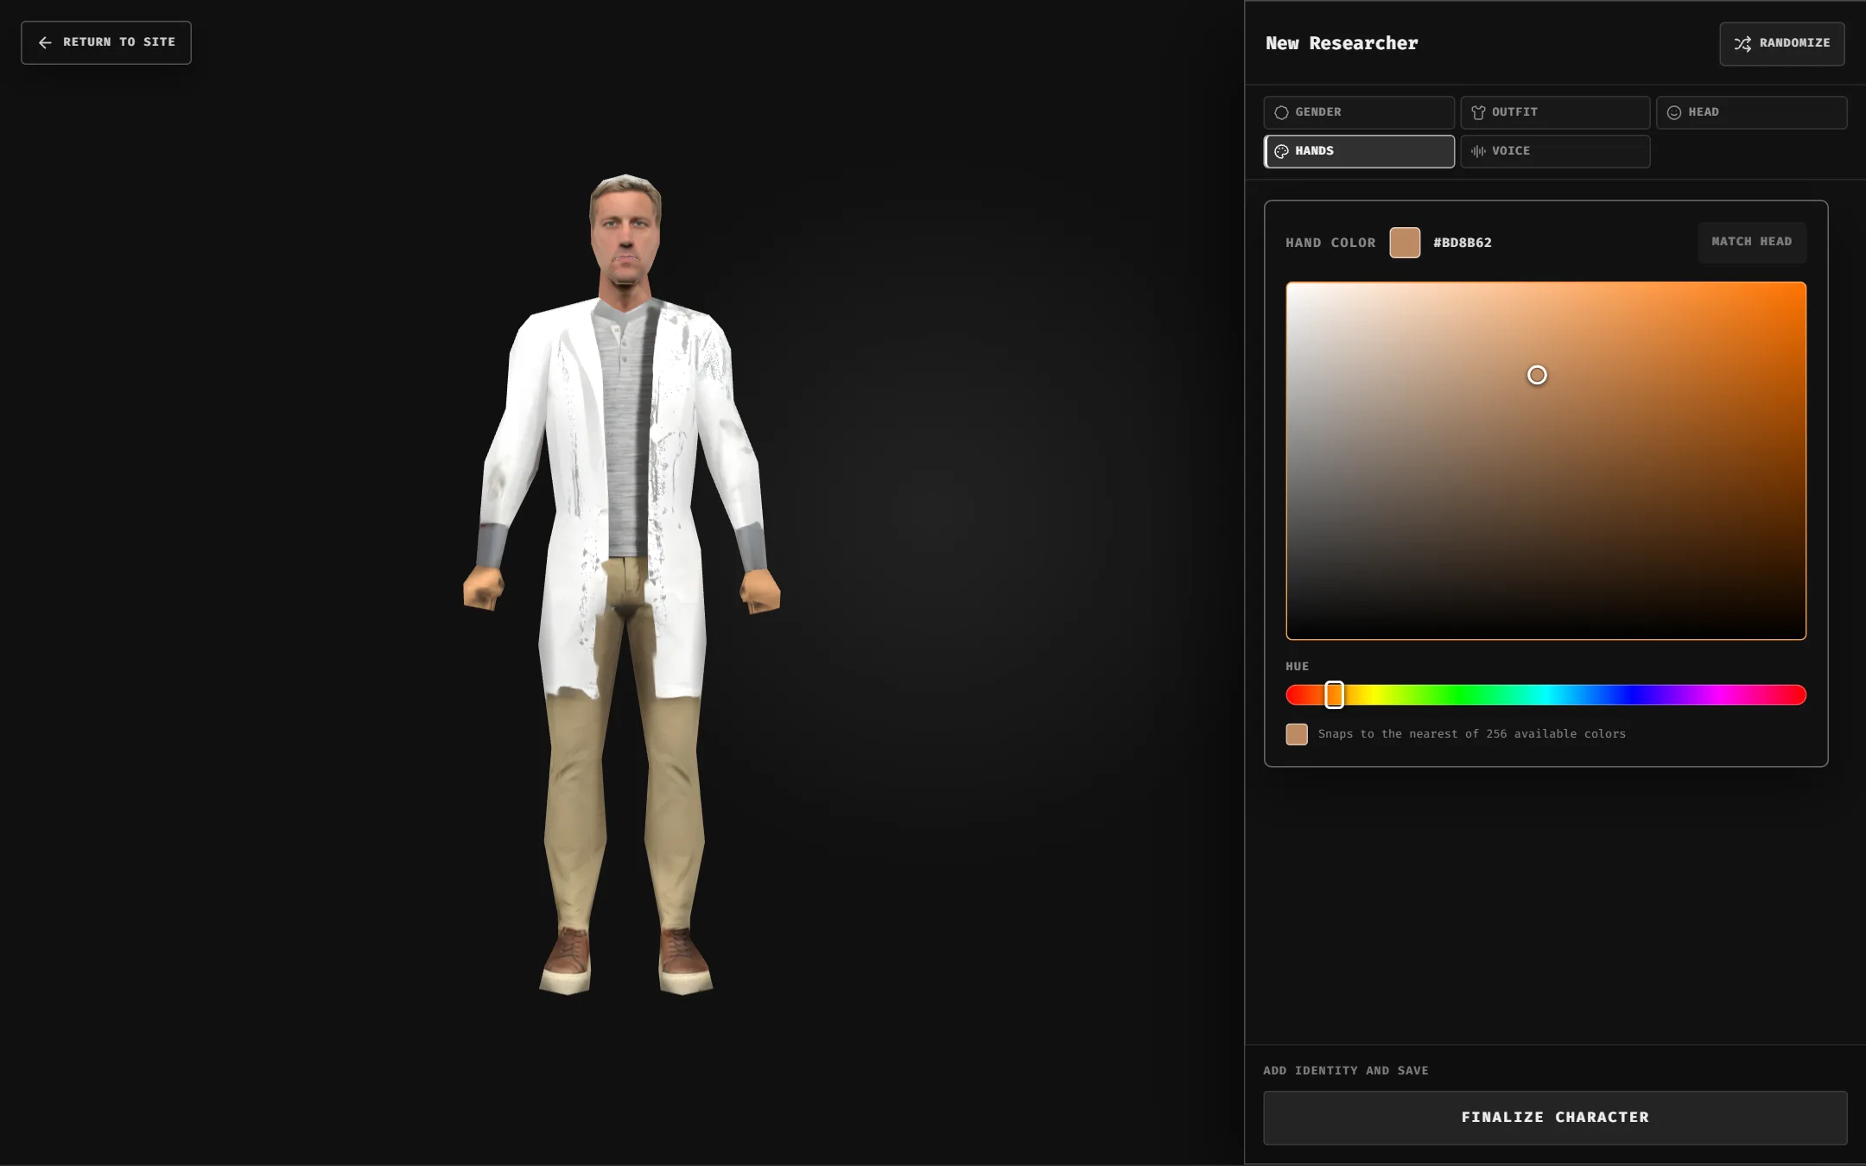Click the New Researcher title
The height and width of the screenshot is (1166, 1866).
pyautogui.click(x=1342, y=43)
